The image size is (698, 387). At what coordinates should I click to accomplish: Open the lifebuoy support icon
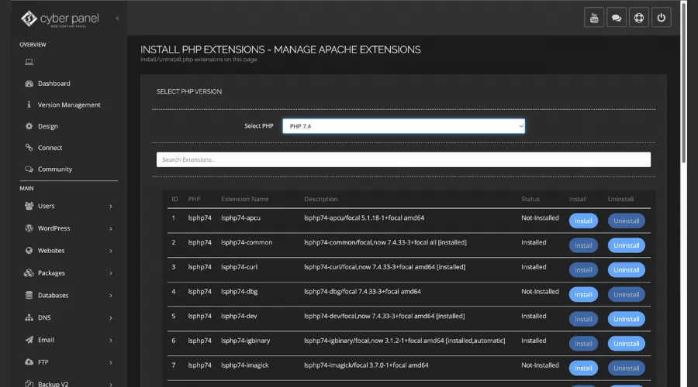coord(639,18)
